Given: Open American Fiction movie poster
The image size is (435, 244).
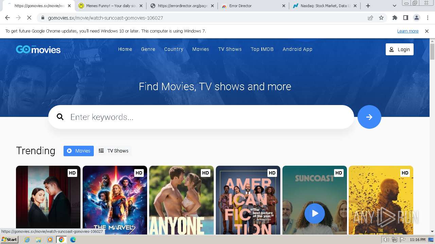Looking at the screenshot, I should coord(248,200).
